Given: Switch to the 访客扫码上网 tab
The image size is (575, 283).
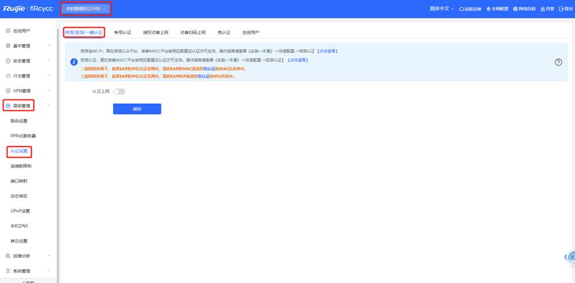Looking at the screenshot, I should point(193,32).
